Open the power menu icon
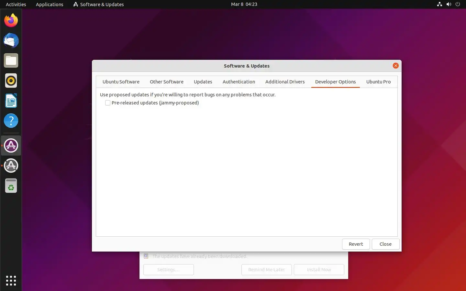 [458, 4]
